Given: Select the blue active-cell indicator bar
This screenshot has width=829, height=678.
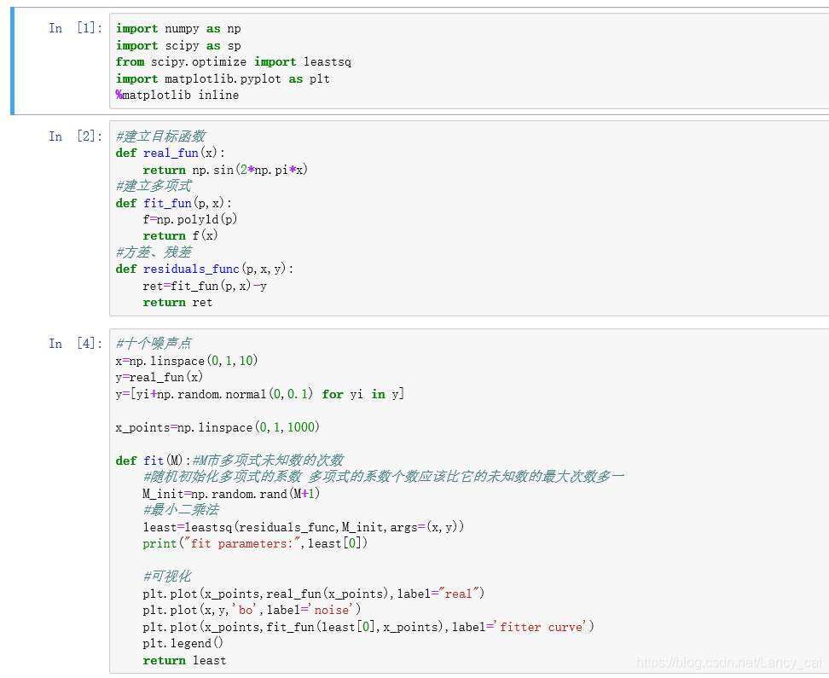Looking at the screenshot, I should [12, 60].
